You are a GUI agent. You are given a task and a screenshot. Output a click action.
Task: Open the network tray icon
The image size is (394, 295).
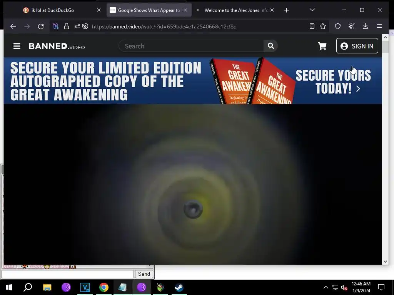tap(335, 287)
